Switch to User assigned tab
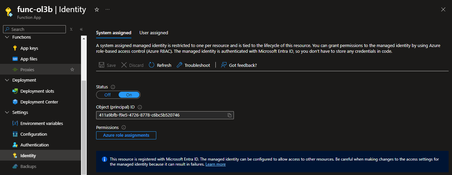This screenshot has height=175, width=452. (x=154, y=33)
